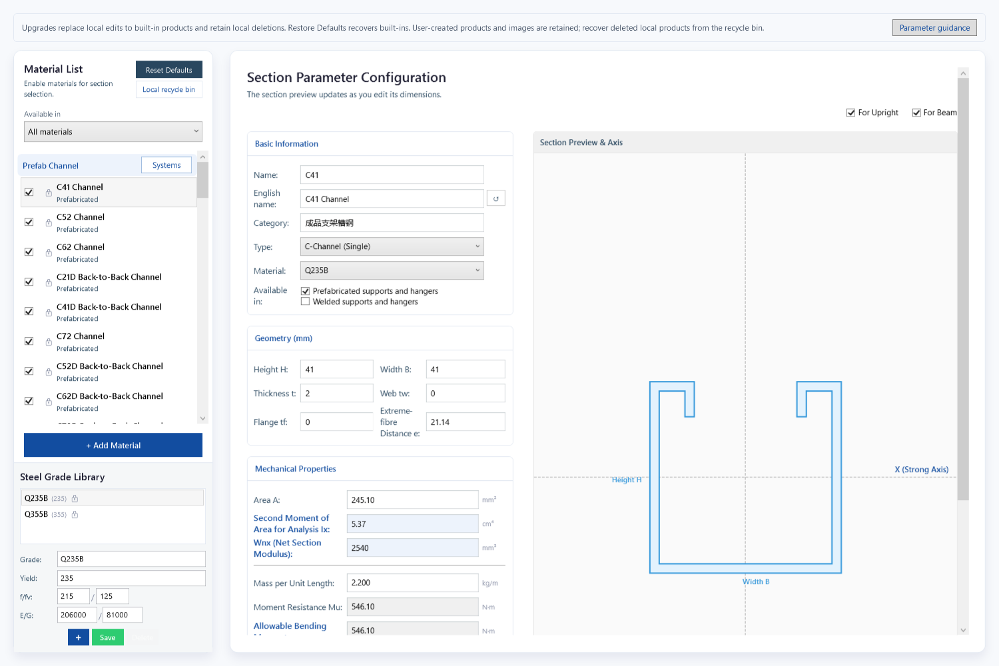The width and height of the screenshot is (999, 666).
Task: Click the Yield value input field
Action: [131, 578]
